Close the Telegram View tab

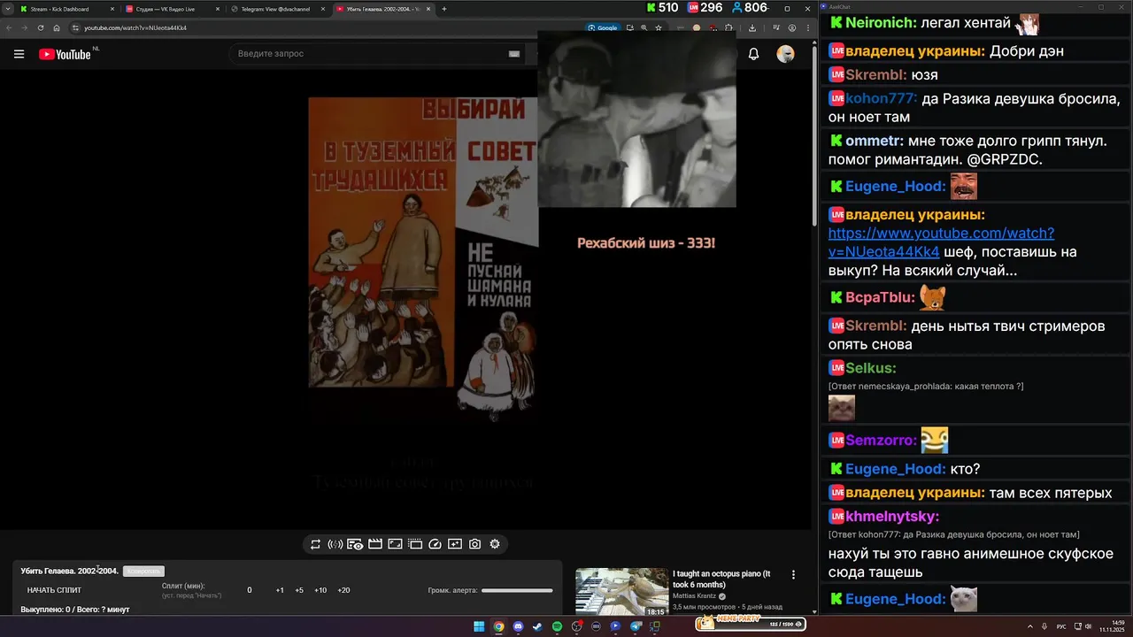pos(323,9)
